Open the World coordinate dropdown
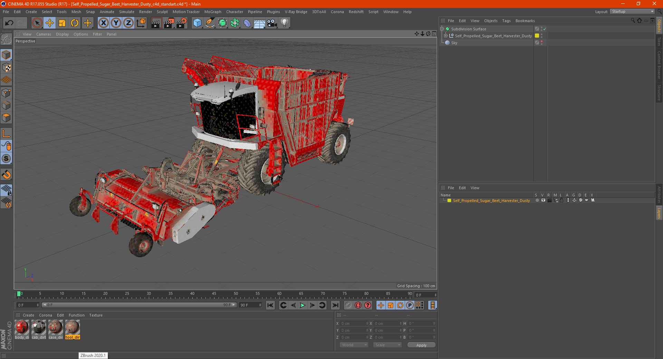This screenshot has width=663, height=359. point(354,345)
